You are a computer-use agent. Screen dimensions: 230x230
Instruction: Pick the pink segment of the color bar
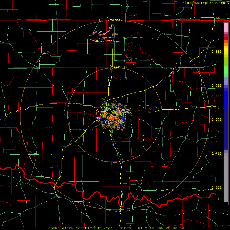pyautogui.click(x=226, y=27)
